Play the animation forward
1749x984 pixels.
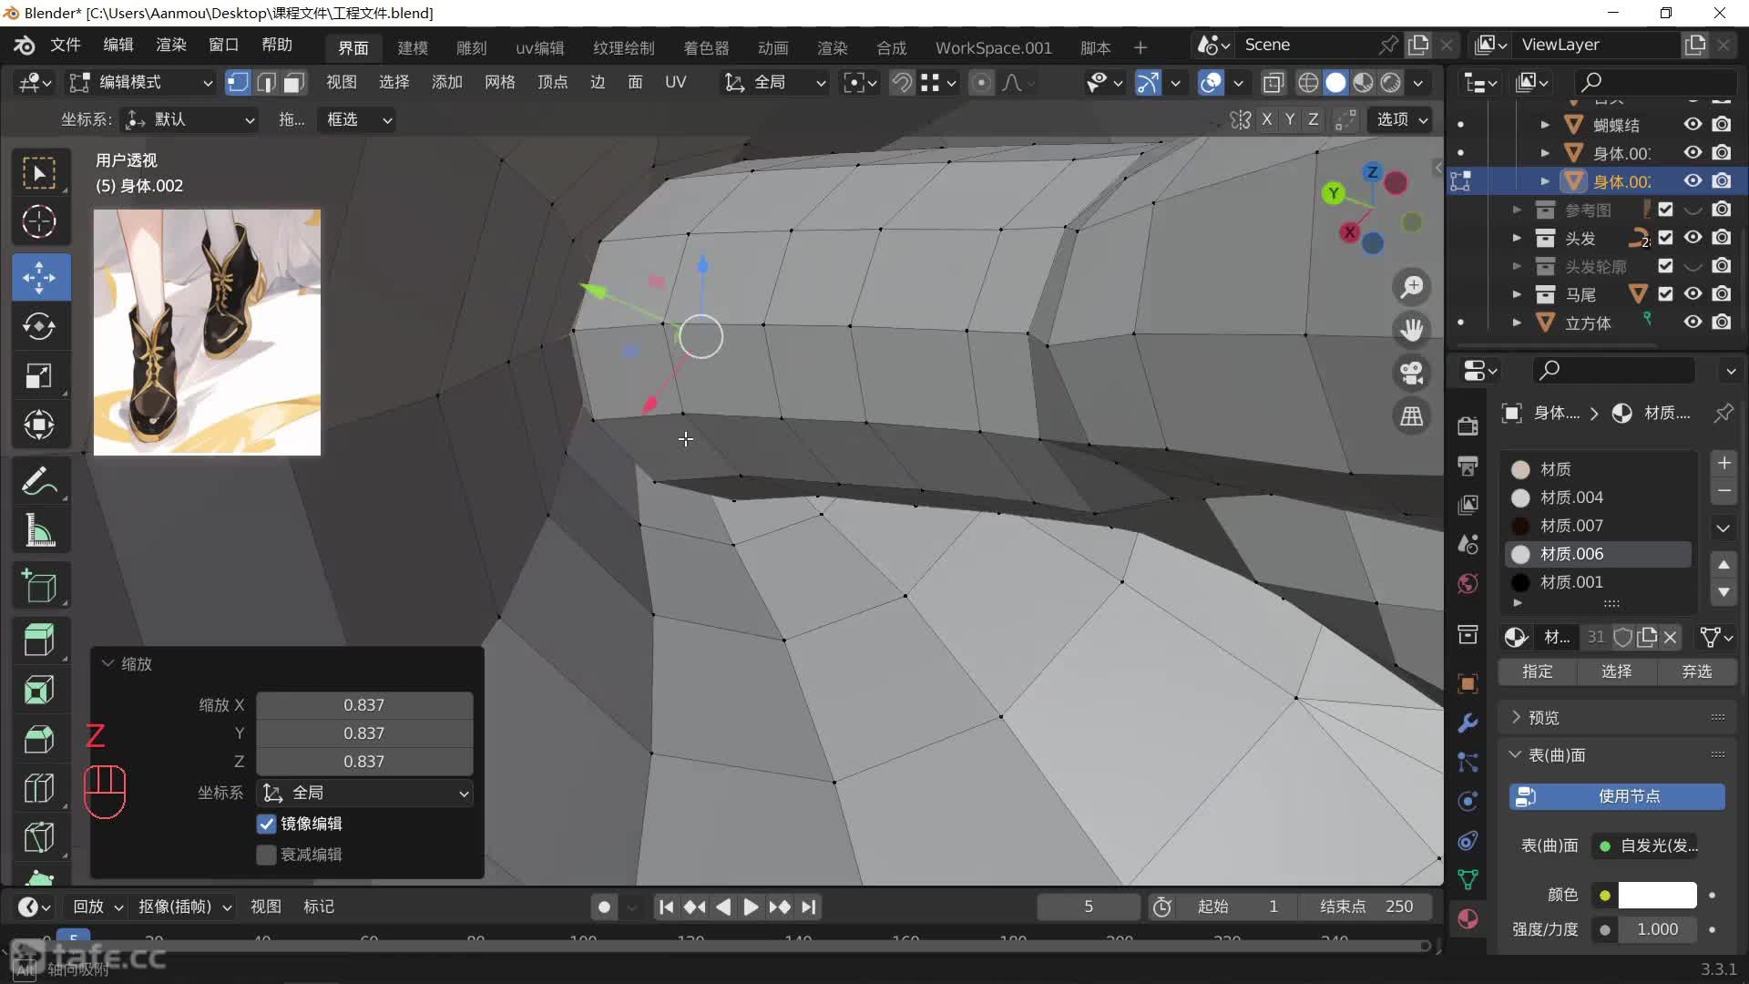pos(751,907)
